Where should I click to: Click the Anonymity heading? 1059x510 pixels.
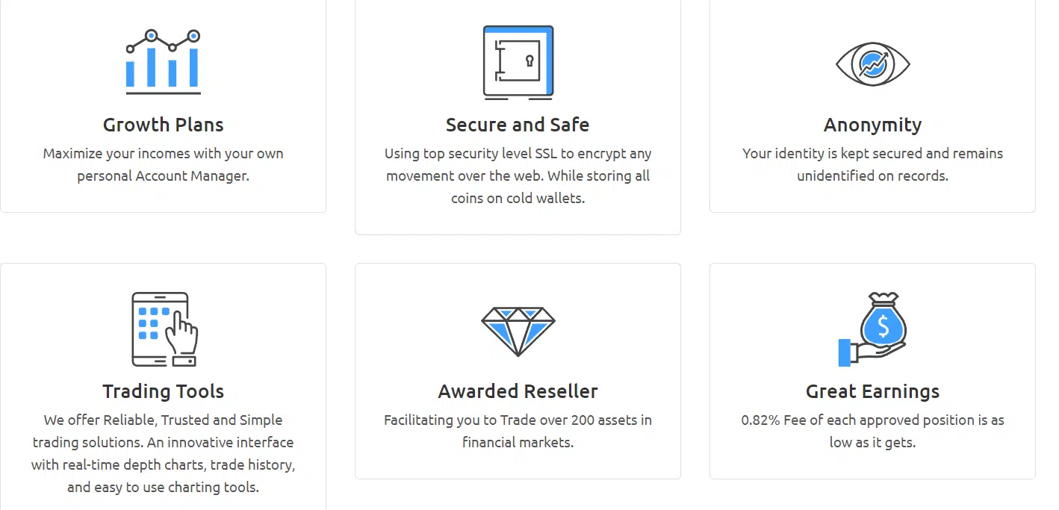(x=872, y=125)
